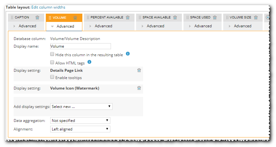Expand Advanced under the Caption column

click(27, 26)
